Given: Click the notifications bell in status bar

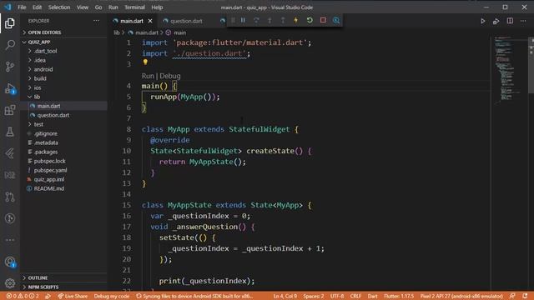Looking at the screenshot, I should (525, 296).
